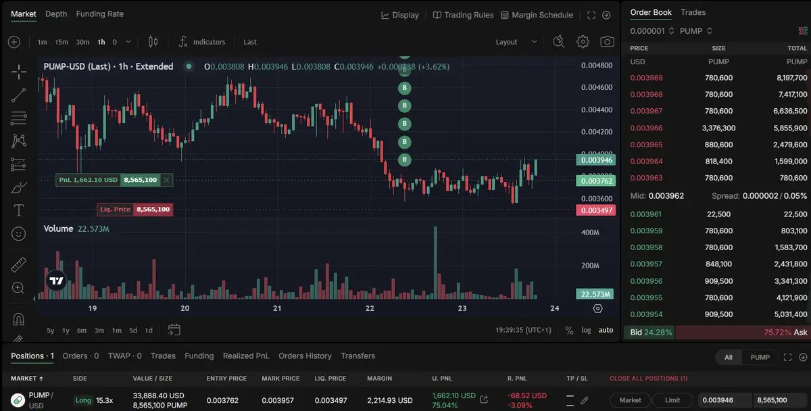Toggle percent scale mode

pyautogui.click(x=569, y=330)
